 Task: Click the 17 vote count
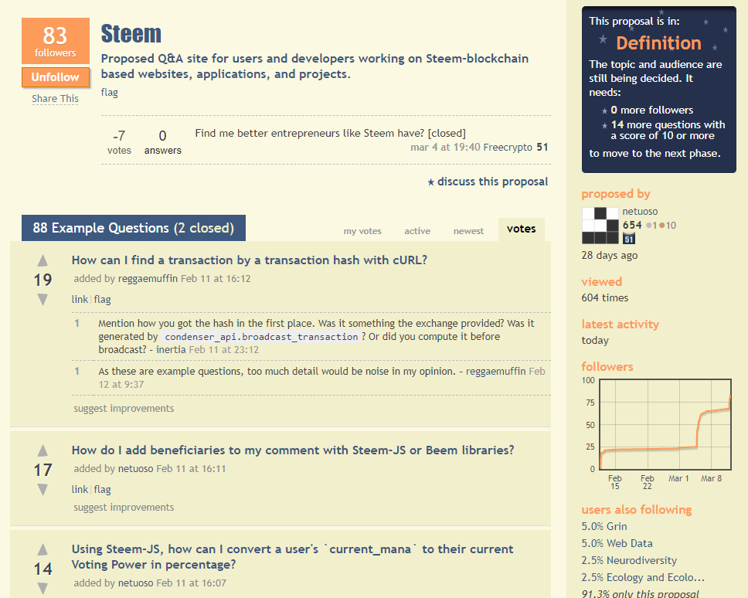coord(42,471)
